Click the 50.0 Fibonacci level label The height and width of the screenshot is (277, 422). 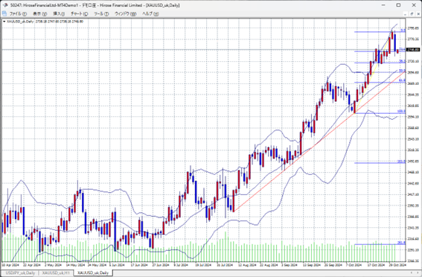402,71
